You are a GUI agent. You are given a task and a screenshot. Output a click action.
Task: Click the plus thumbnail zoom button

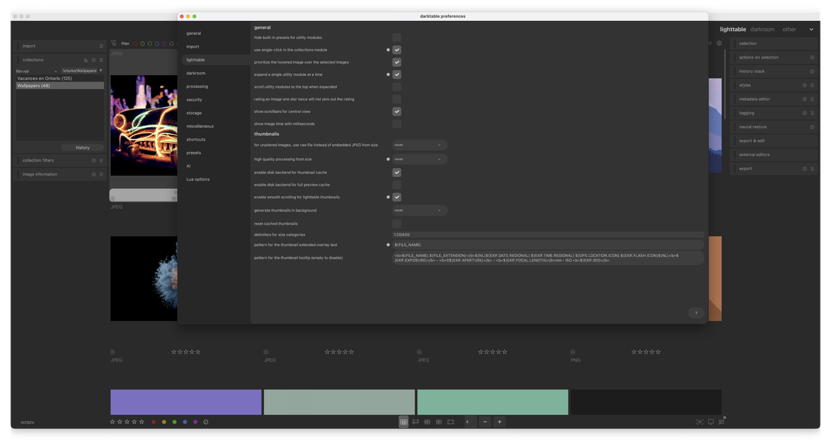click(500, 422)
